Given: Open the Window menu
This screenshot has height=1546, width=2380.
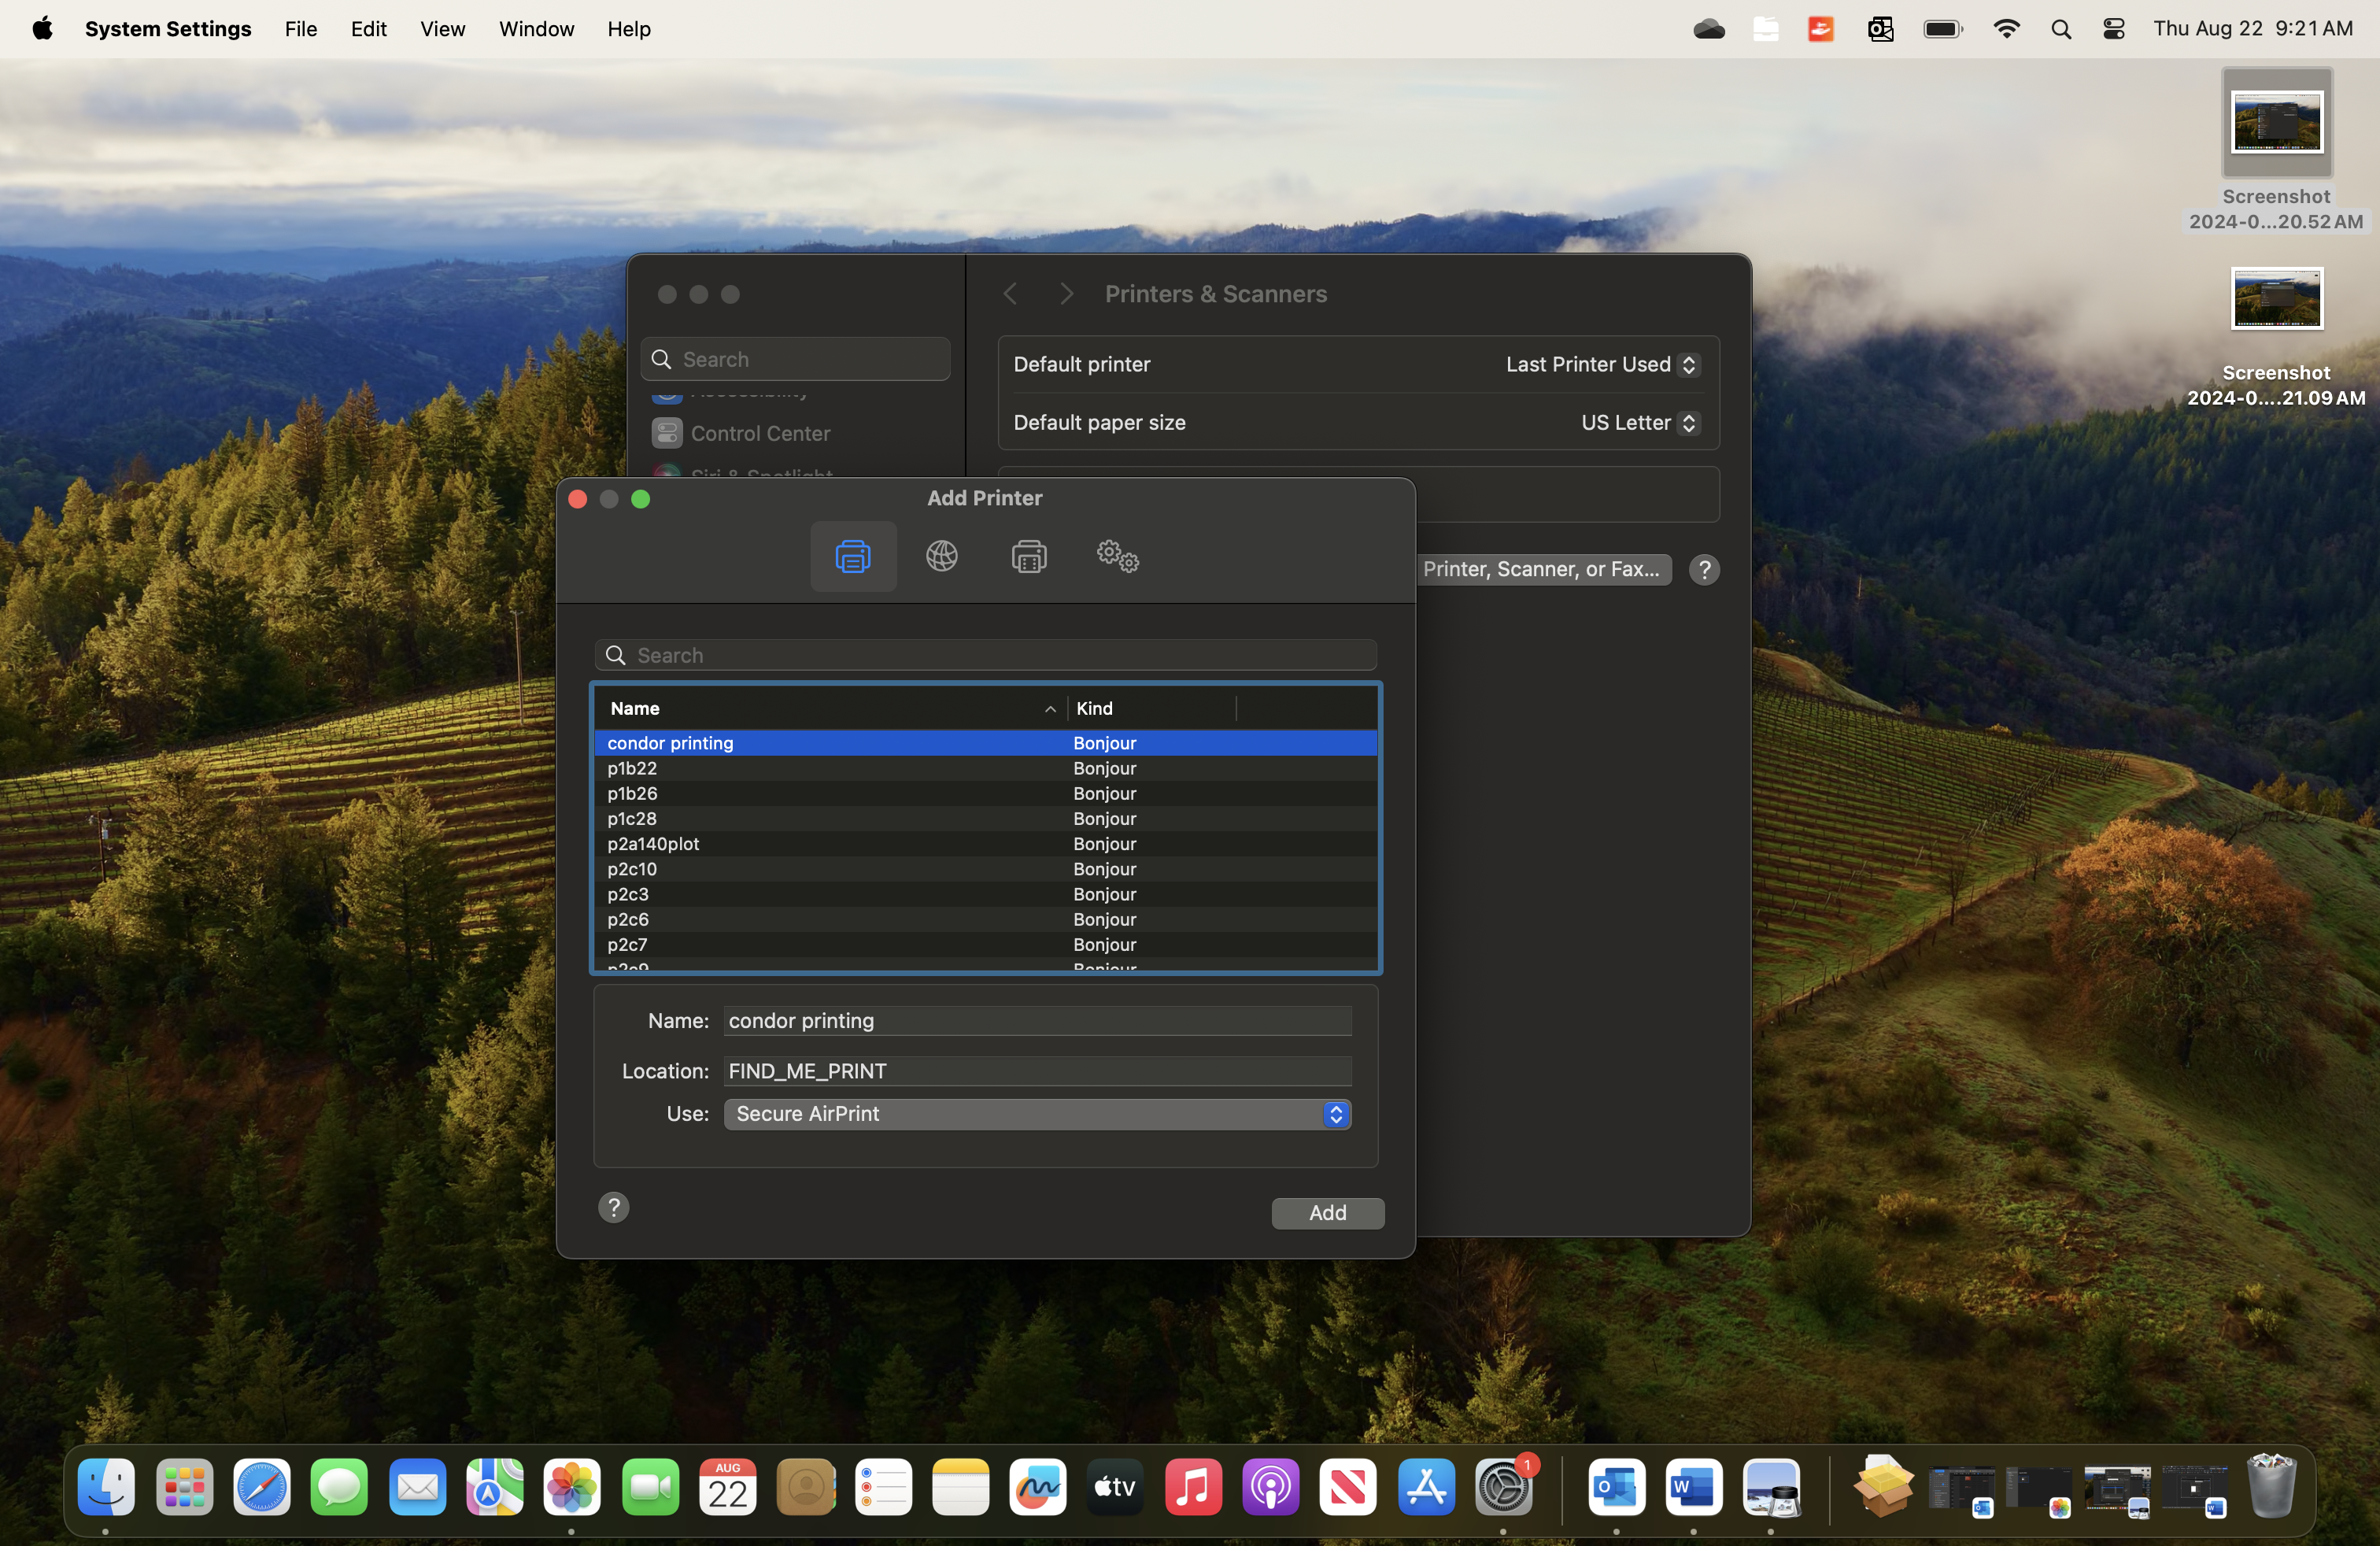Looking at the screenshot, I should [536, 29].
